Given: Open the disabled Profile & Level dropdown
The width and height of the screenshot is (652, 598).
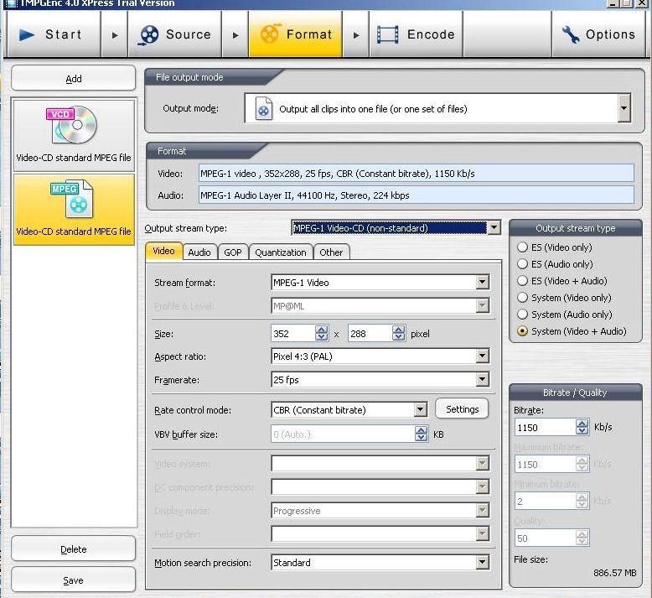Looking at the screenshot, I should [482, 306].
